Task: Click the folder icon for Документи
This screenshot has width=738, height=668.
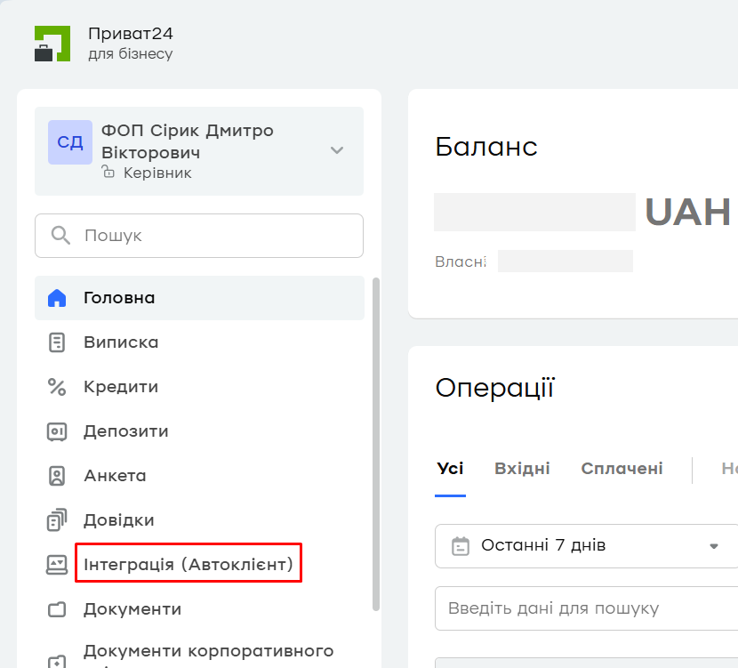Action: 57,609
